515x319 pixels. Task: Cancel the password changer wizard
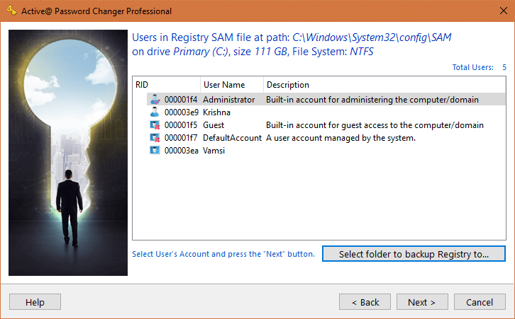[x=480, y=302]
